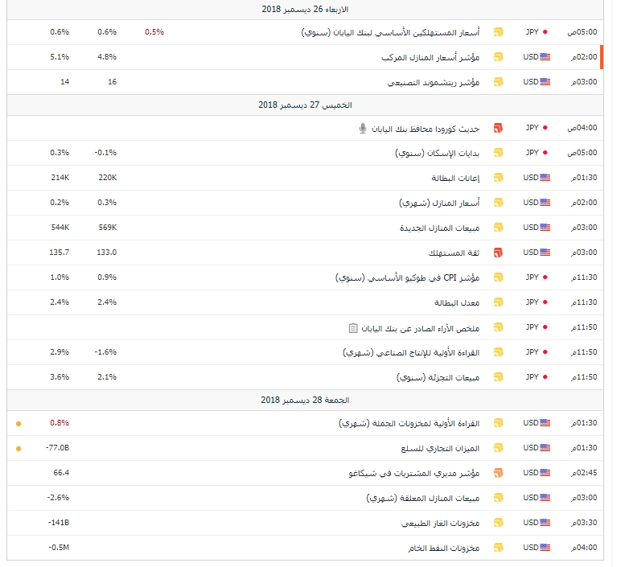Click the yellow impact icon for crude oil inventories
Screen dimensions: 621x567
pyautogui.click(x=498, y=548)
